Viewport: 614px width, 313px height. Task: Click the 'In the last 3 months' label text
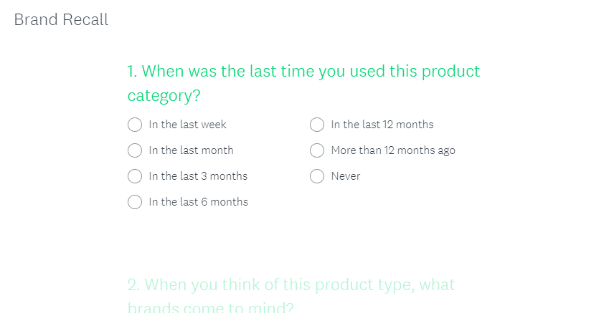[198, 176]
